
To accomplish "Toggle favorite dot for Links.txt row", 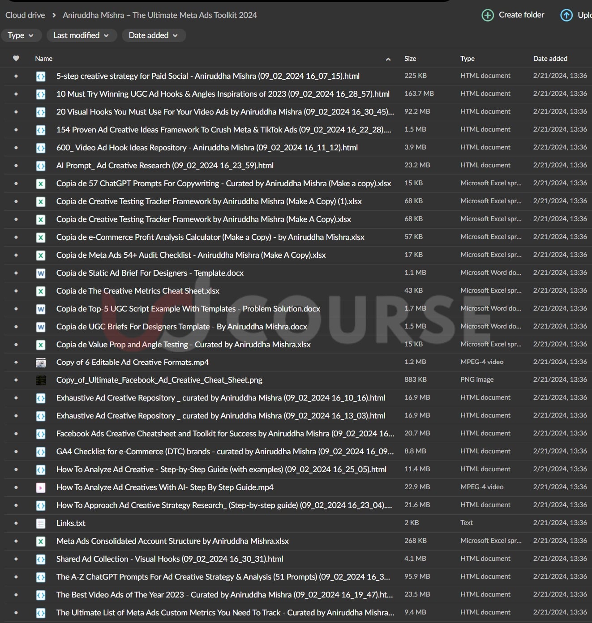I will 16,523.
